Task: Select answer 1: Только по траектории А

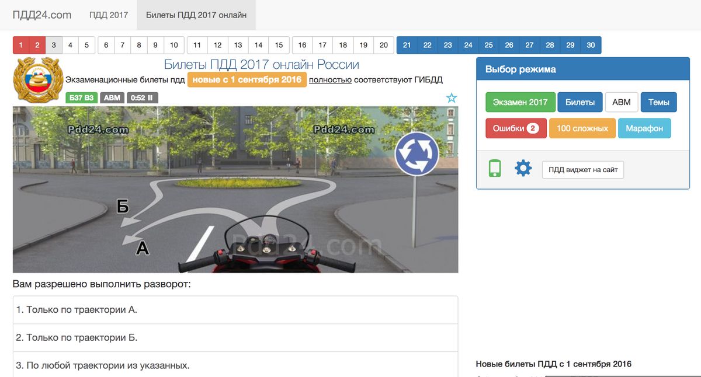Action: 235,310
